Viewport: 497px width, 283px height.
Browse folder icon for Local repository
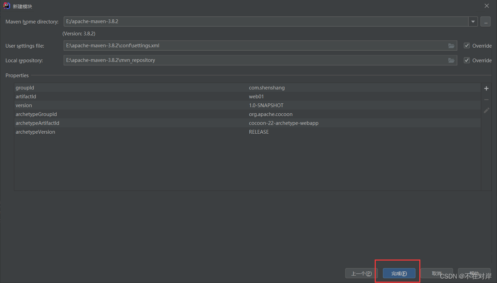coord(451,60)
